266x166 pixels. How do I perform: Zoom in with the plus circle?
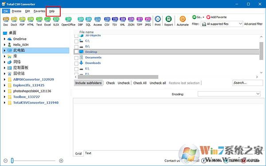(61, 161)
